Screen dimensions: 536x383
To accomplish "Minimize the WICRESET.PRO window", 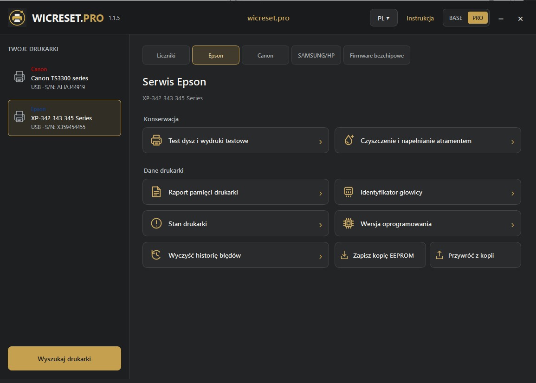I will coord(501,19).
